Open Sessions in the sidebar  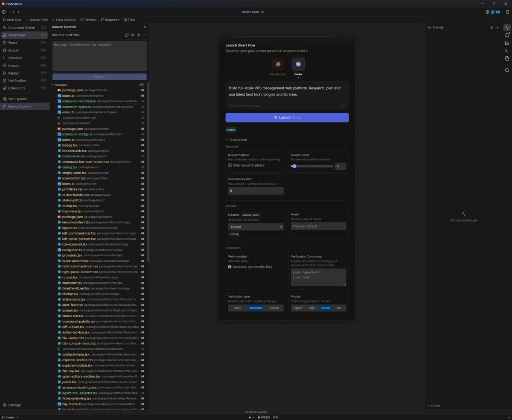(x=24, y=58)
